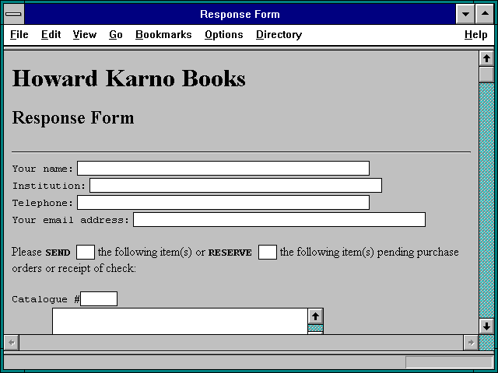Screen dimensions: 498x373
Task: Click the page scroll down arrow
Action: (486, 326)
